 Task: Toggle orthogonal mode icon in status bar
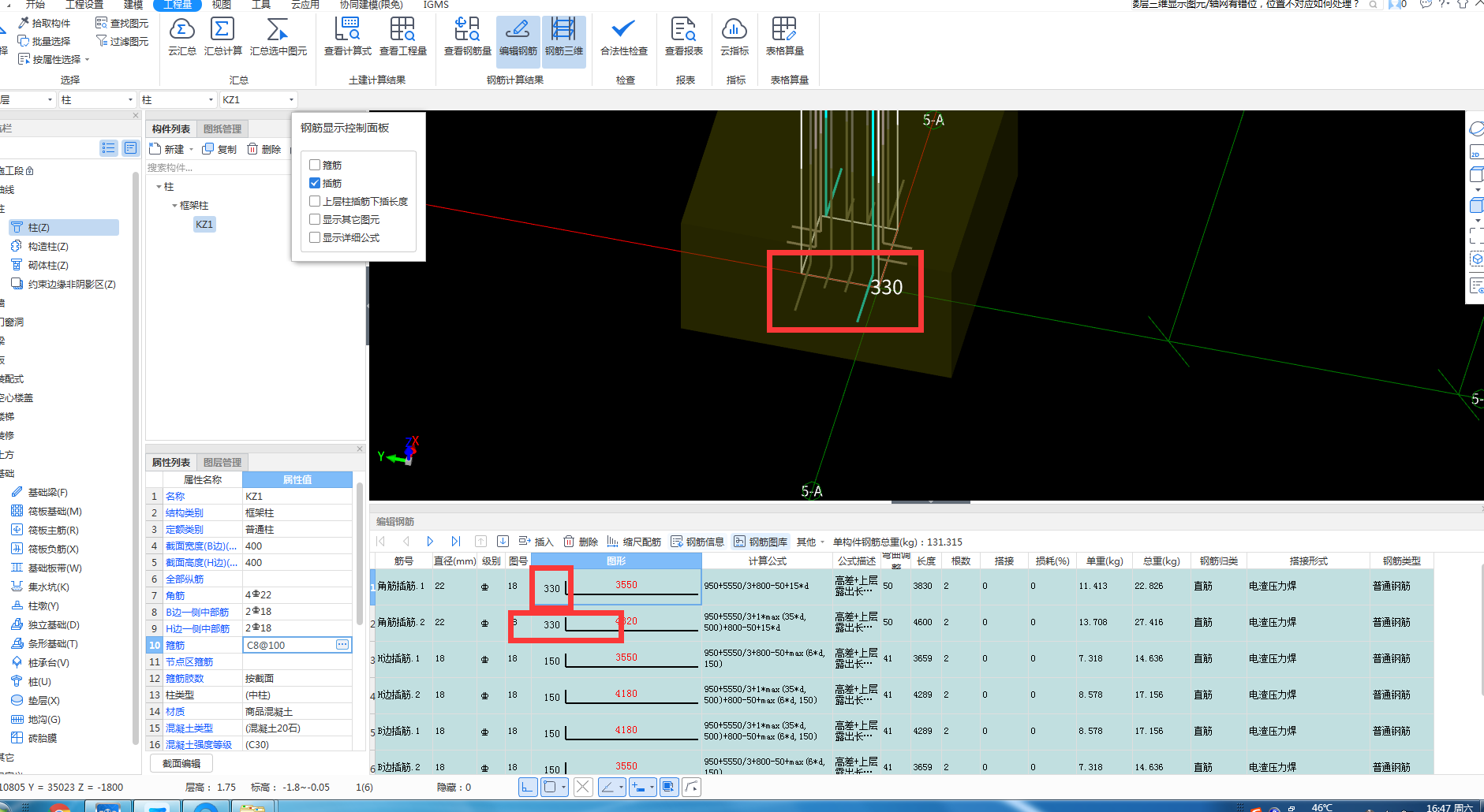coord(528,787)
